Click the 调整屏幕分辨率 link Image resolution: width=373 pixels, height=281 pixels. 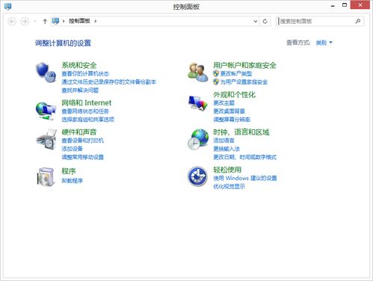[232, 120]
